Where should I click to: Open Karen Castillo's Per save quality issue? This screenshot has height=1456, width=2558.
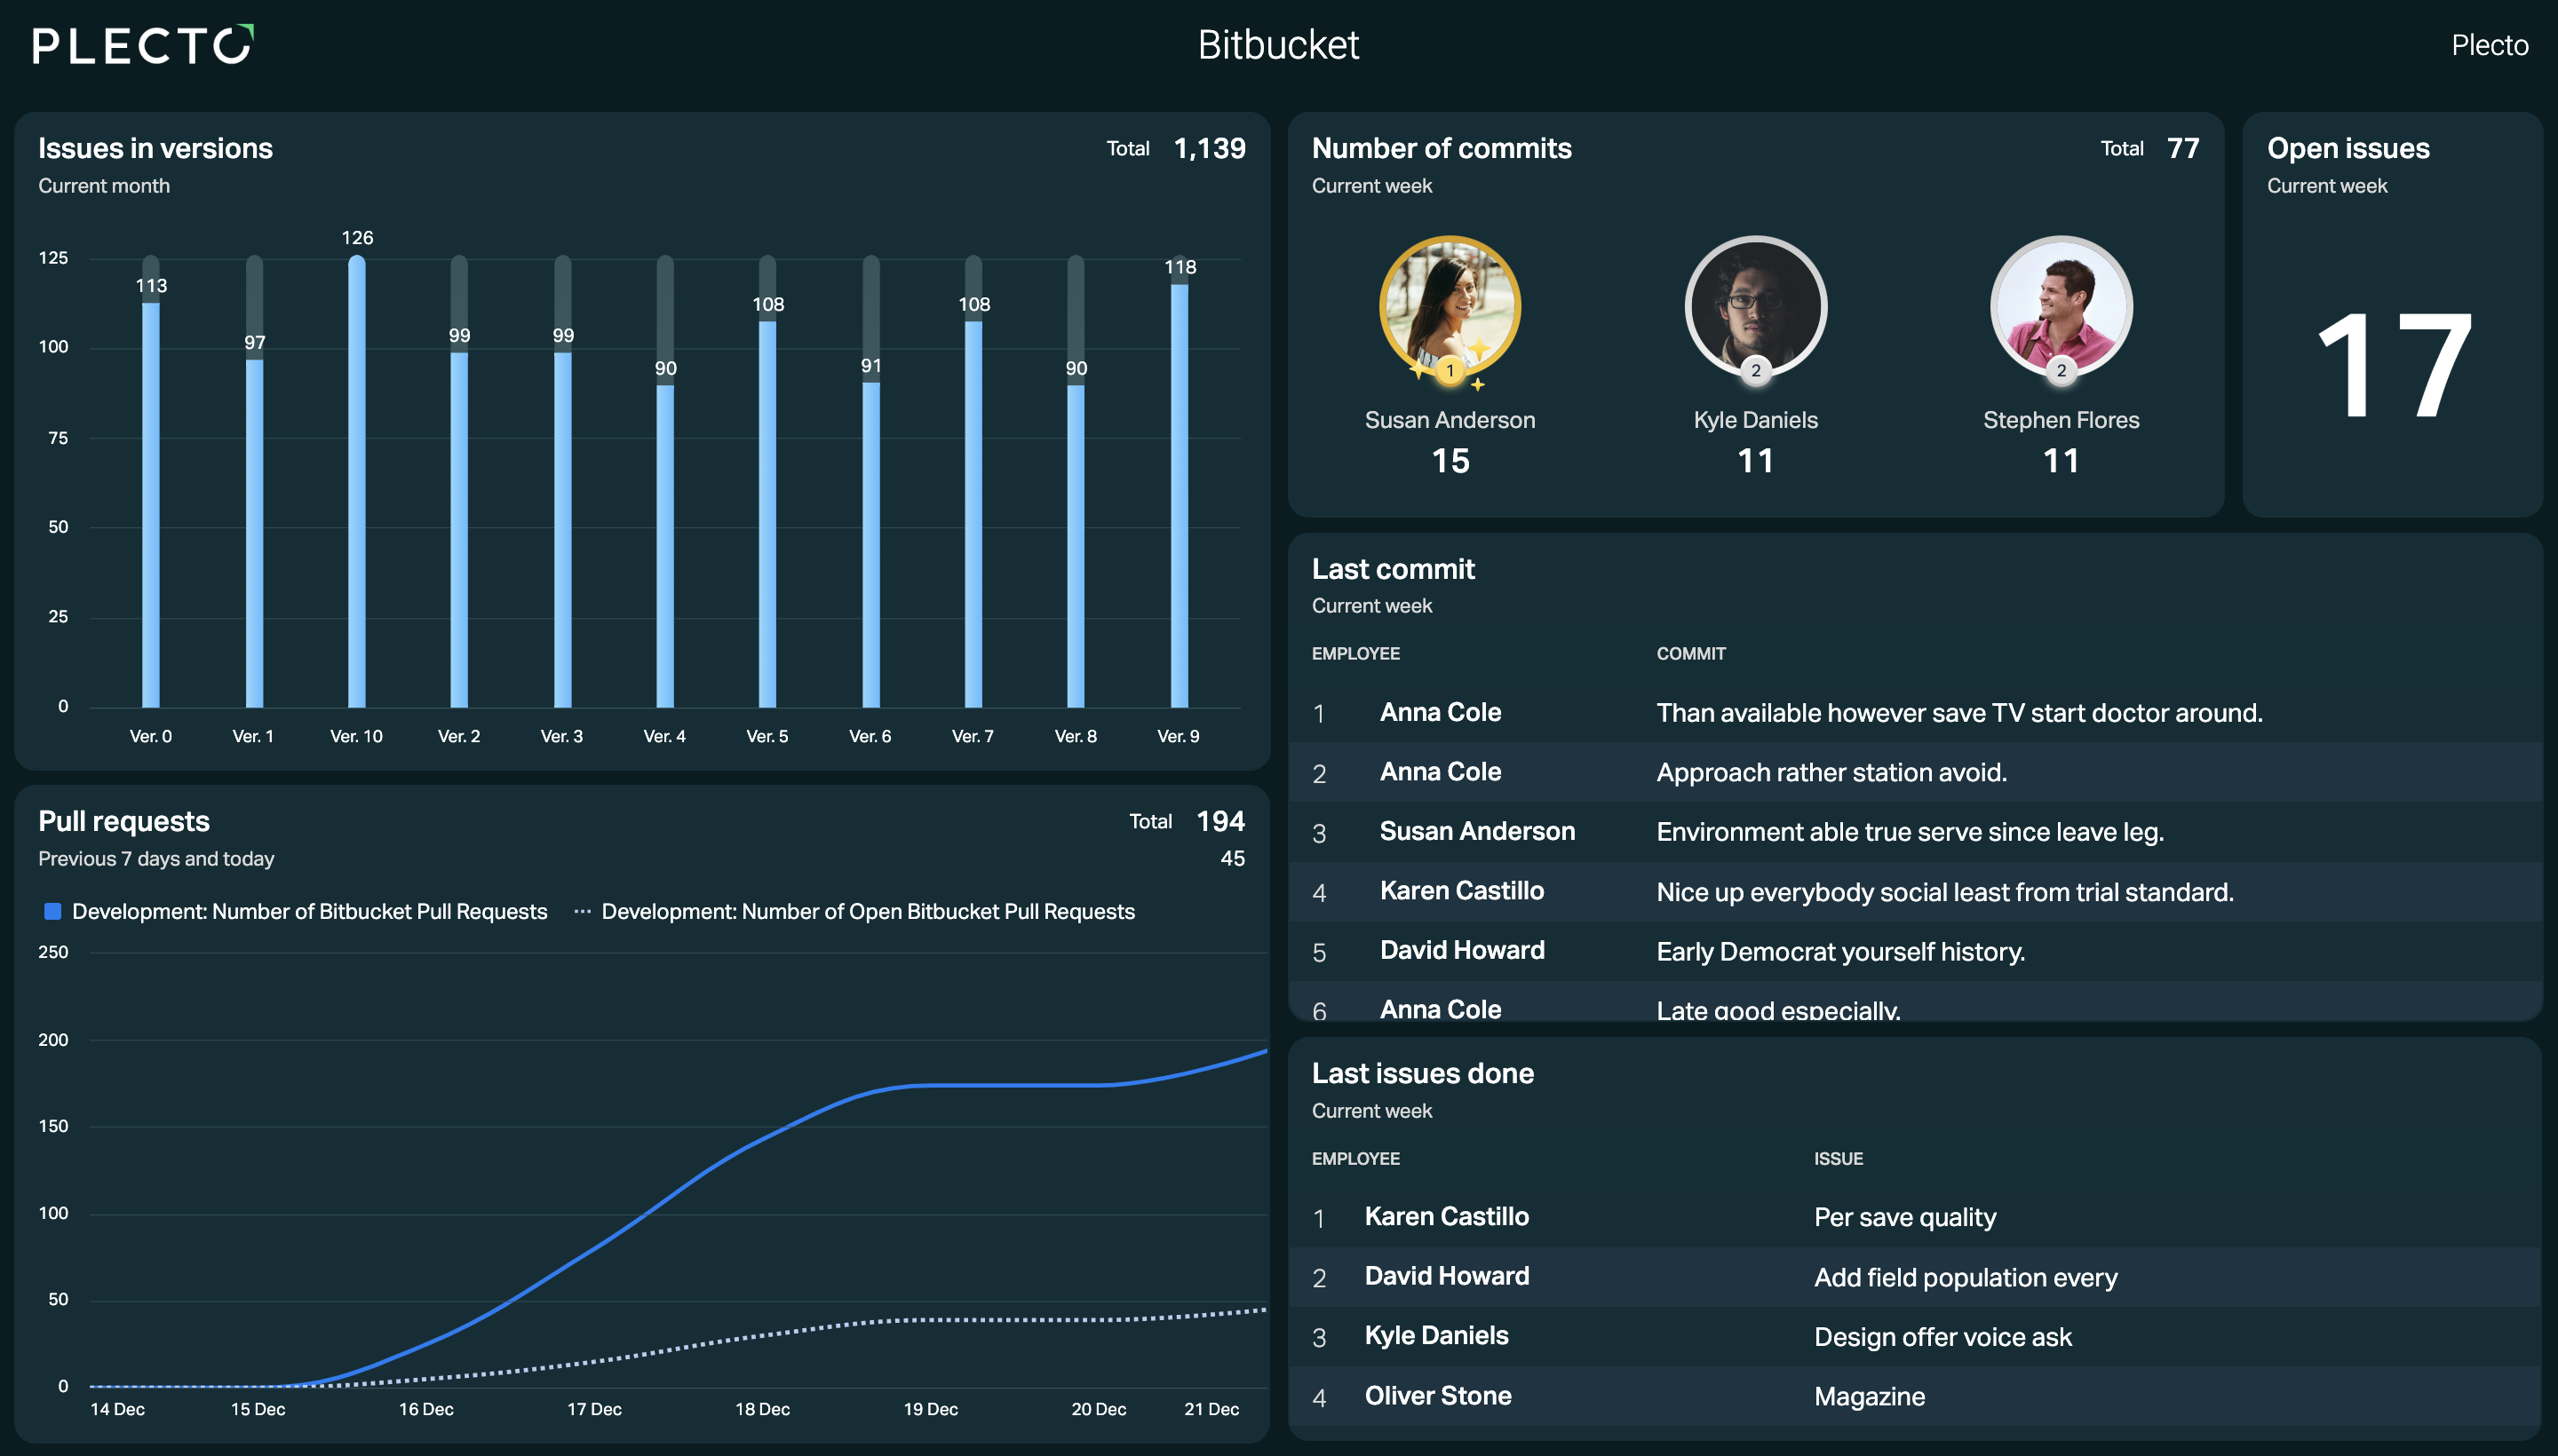point(1915,1217)
